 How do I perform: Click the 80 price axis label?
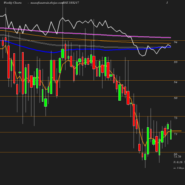(x=175, y=98)
